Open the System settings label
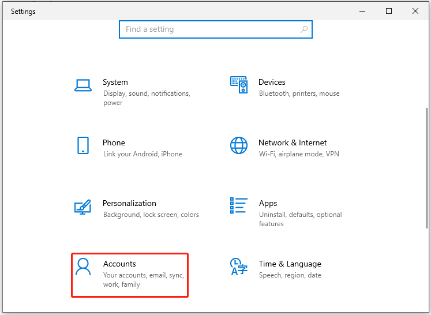The image size is (431, 315). [x=115, y=82]
